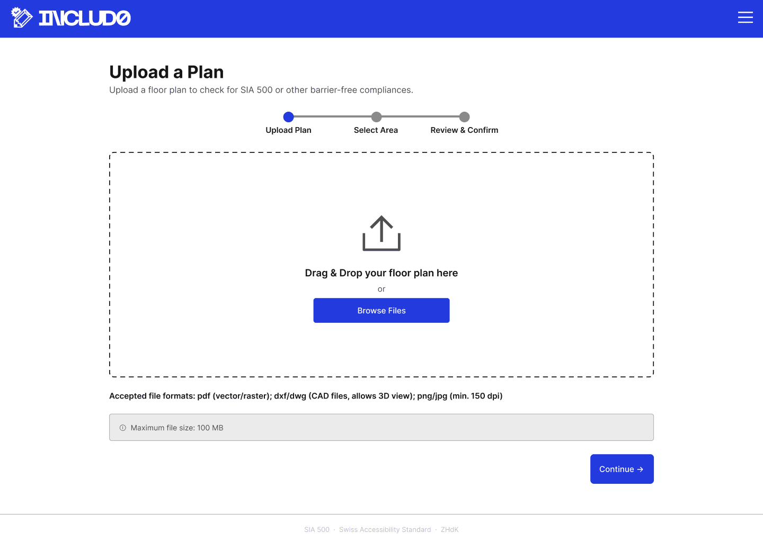Open the hamburger menu
The image size is (763, 542).
tap(745, 17)
